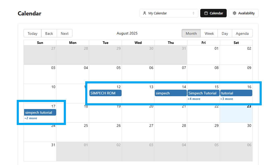Open the simpech event on August 14
The width and height of the screenshot is (280, 165).
170,93
